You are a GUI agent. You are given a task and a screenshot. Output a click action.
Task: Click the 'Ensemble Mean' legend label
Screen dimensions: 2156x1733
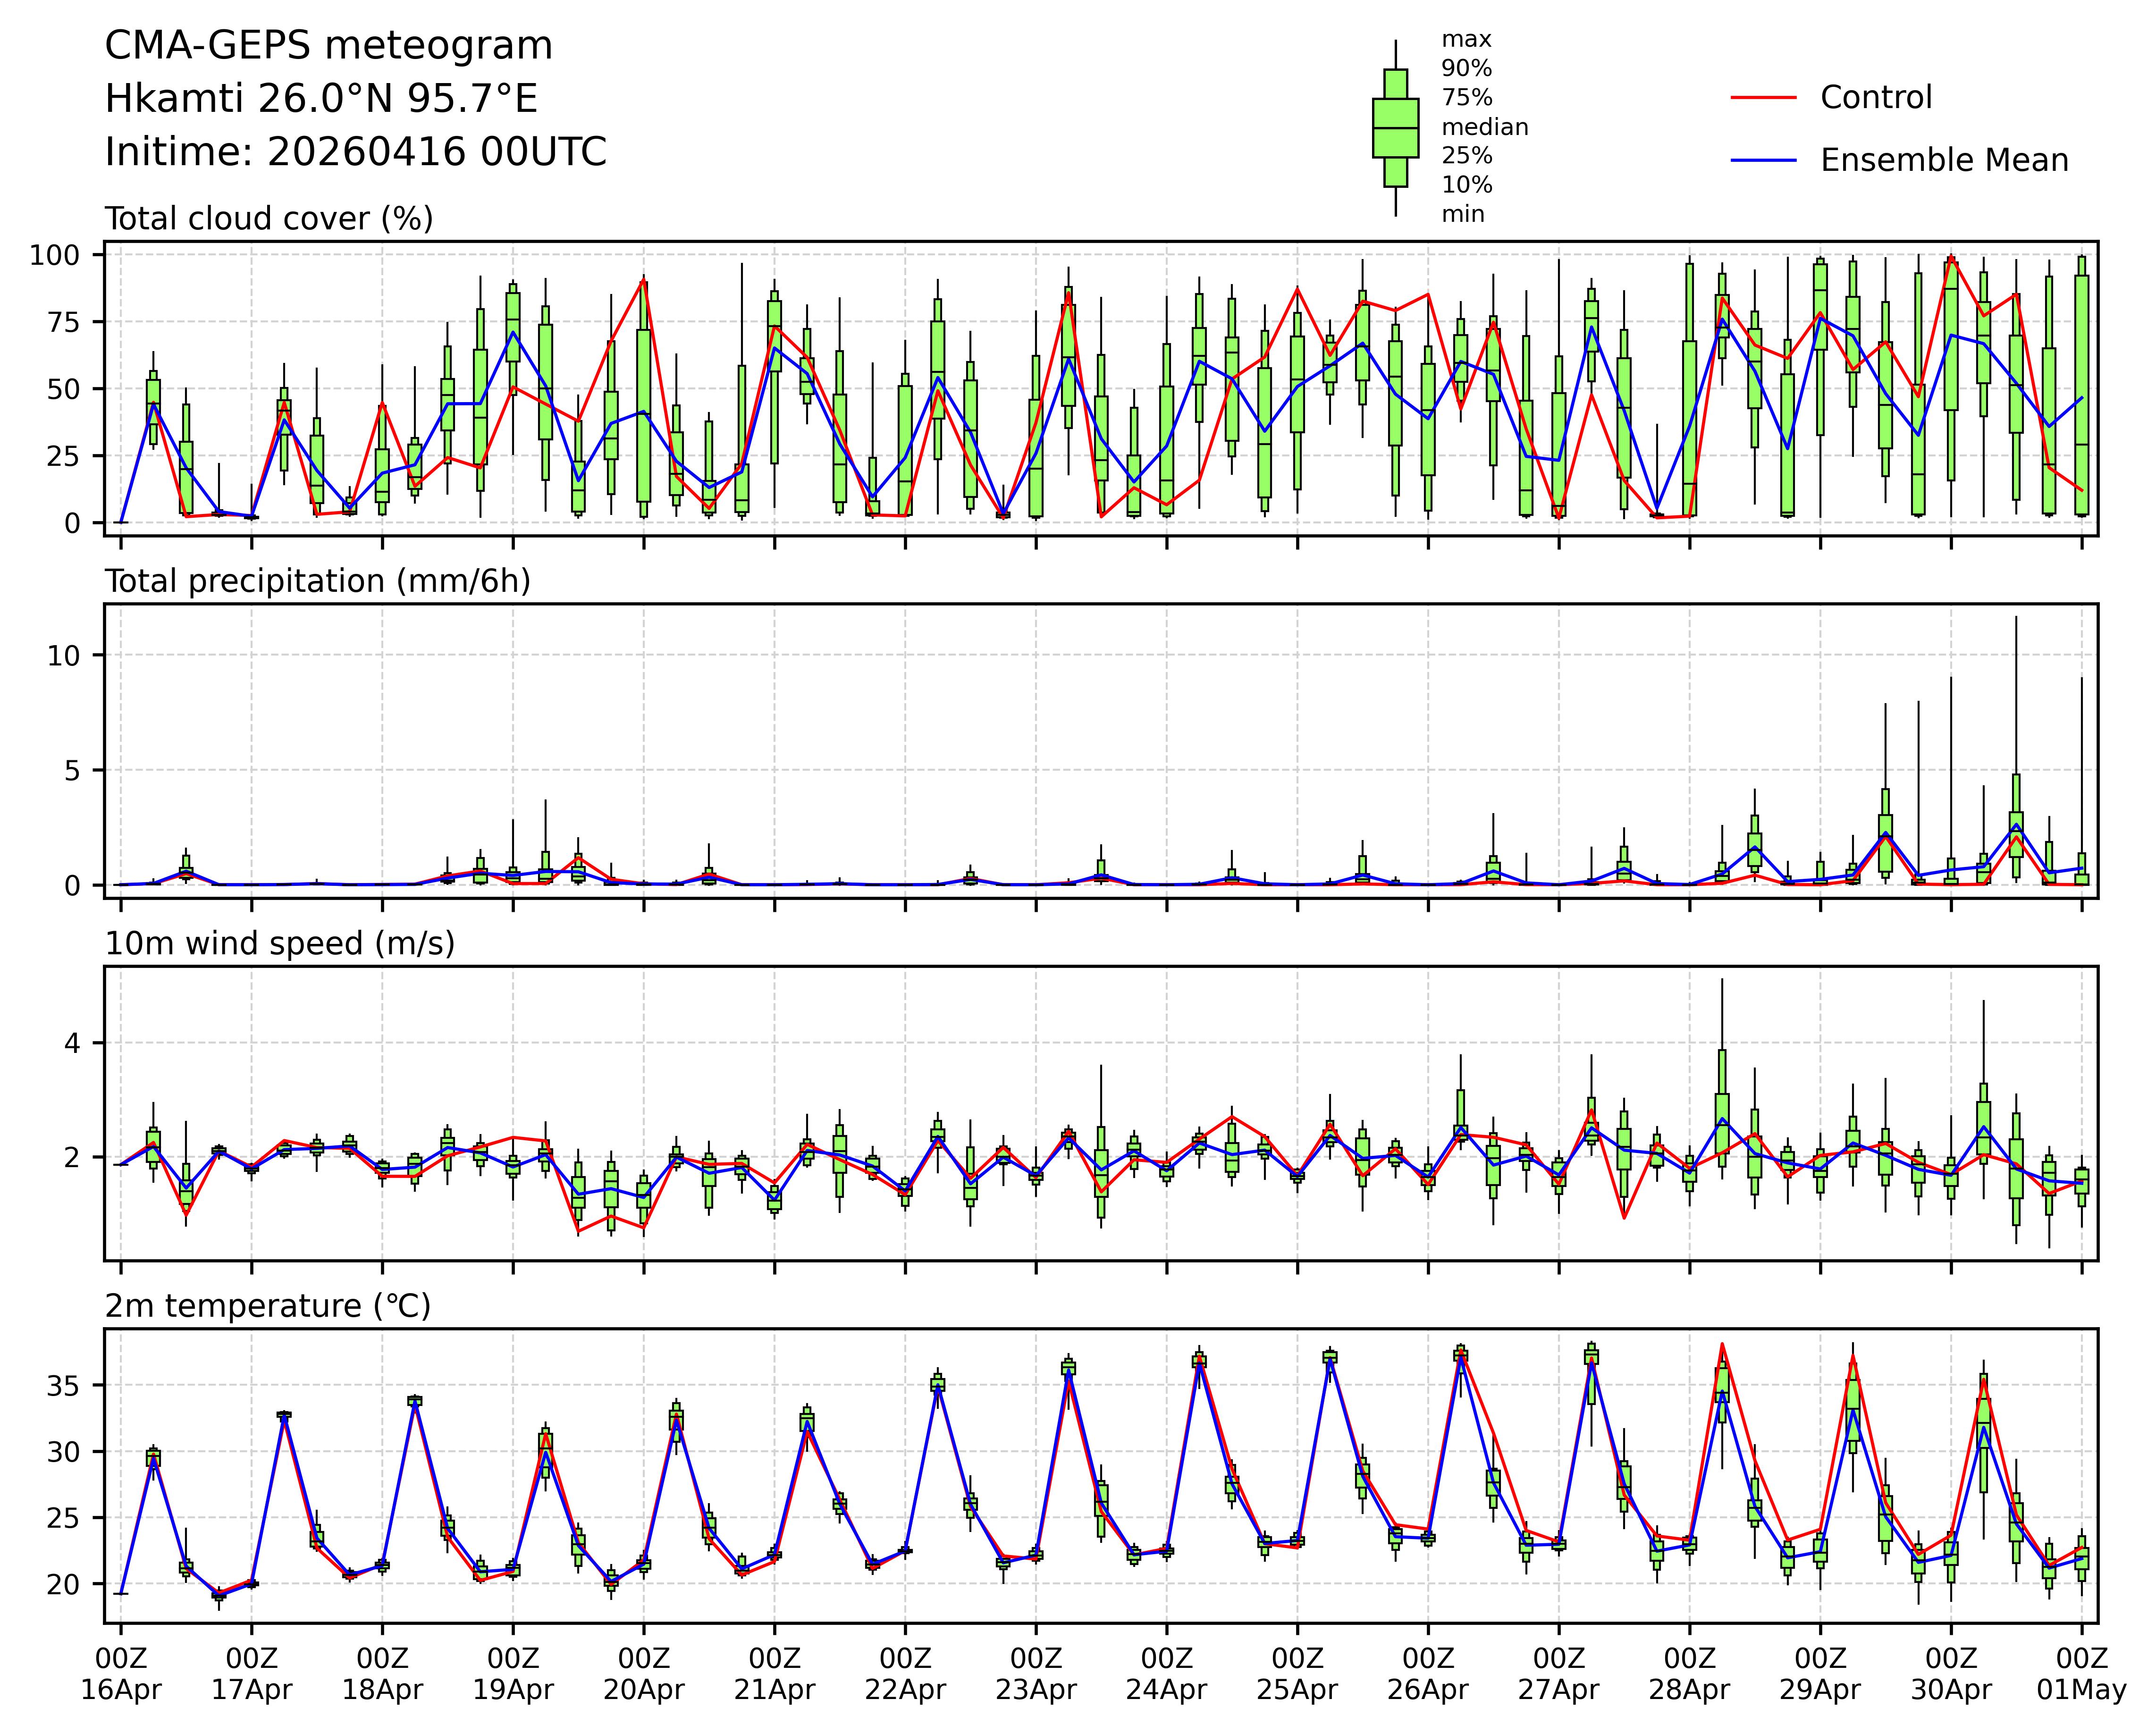pyautogui.click(x=1944, y=161)
